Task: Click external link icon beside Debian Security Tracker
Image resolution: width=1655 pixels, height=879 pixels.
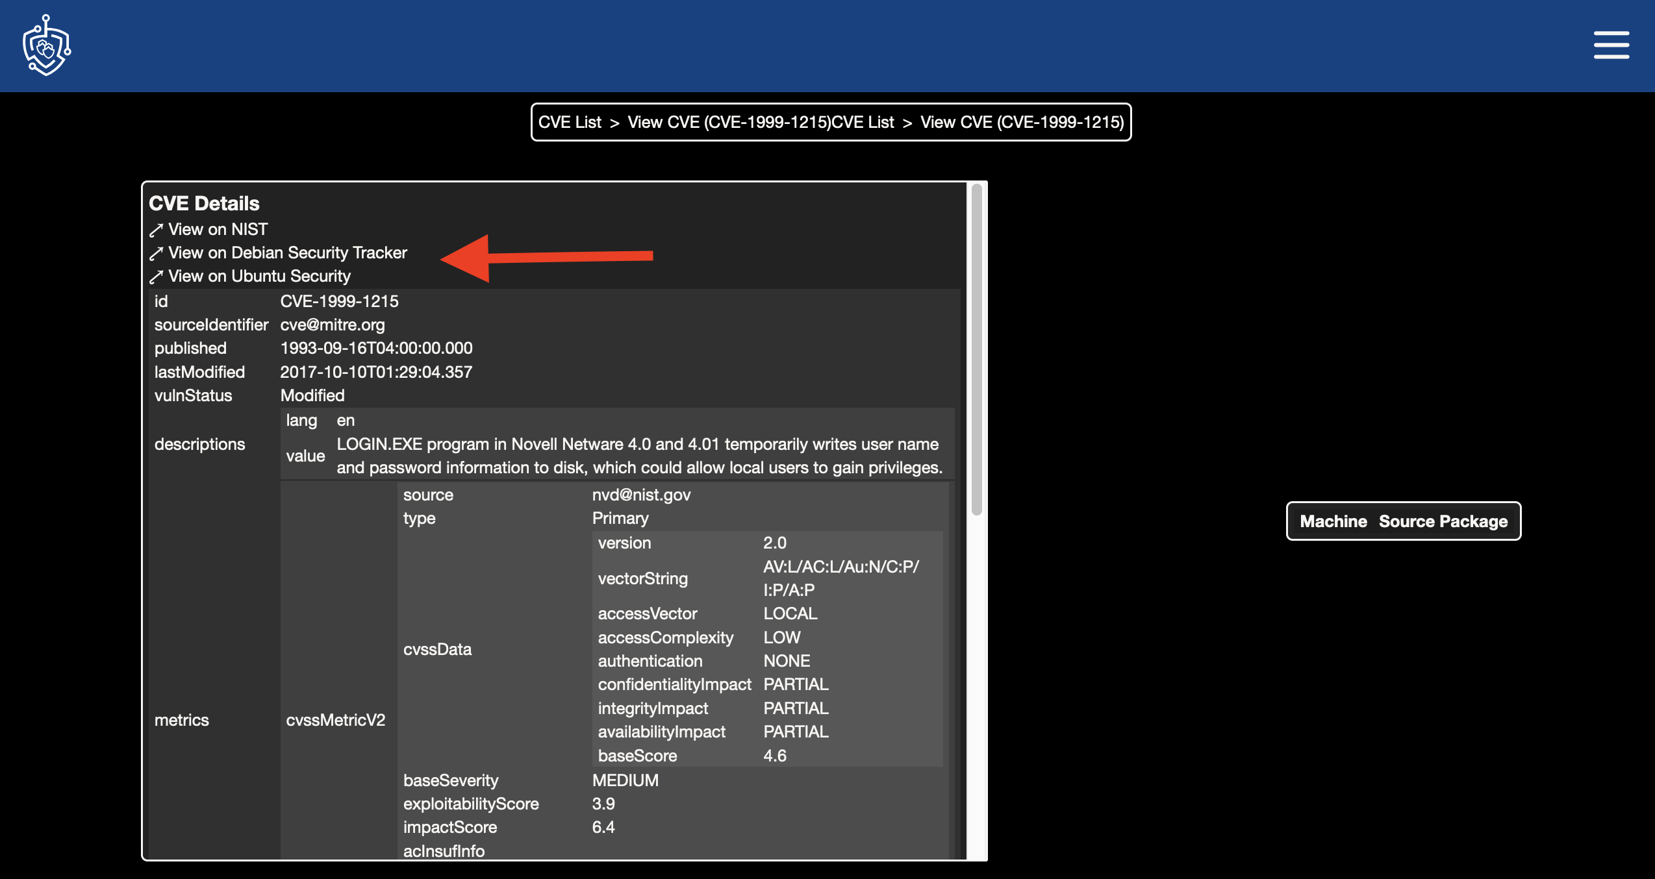Action: click(x=156, y=253)
